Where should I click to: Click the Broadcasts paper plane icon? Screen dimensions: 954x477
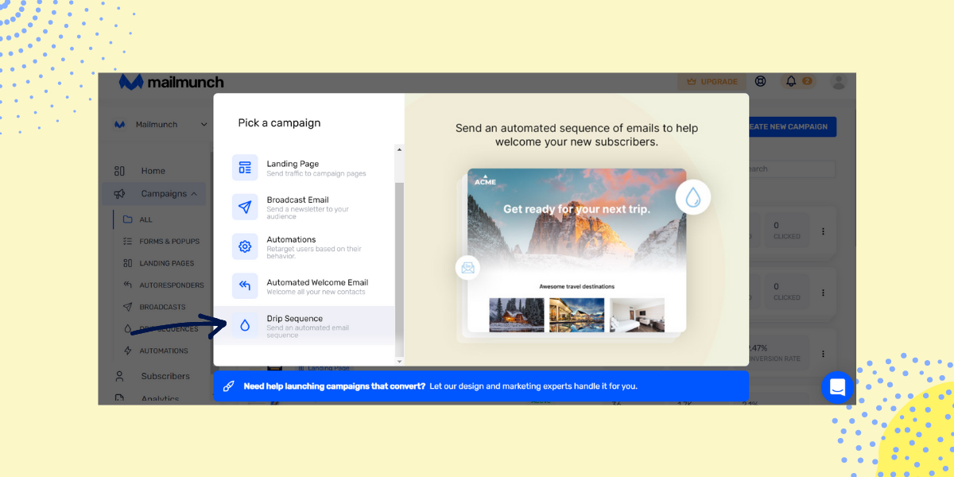click(128, 307)
